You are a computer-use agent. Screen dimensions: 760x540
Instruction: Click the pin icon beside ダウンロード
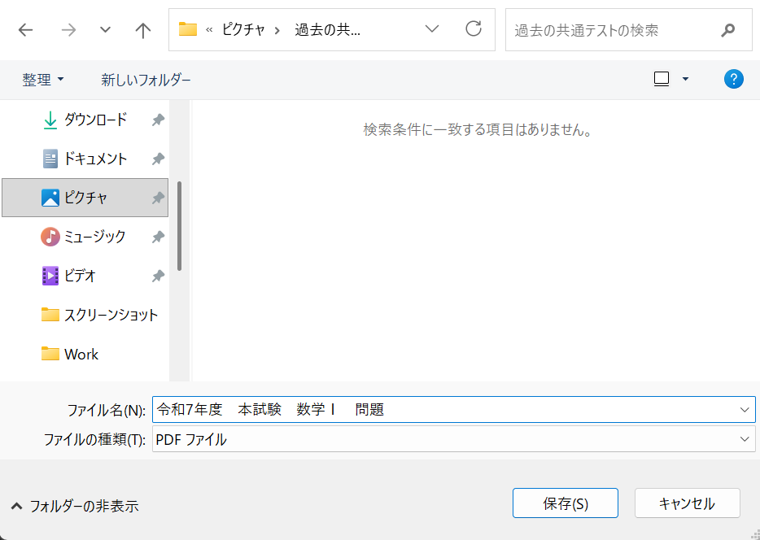click(x=158, y=120)
